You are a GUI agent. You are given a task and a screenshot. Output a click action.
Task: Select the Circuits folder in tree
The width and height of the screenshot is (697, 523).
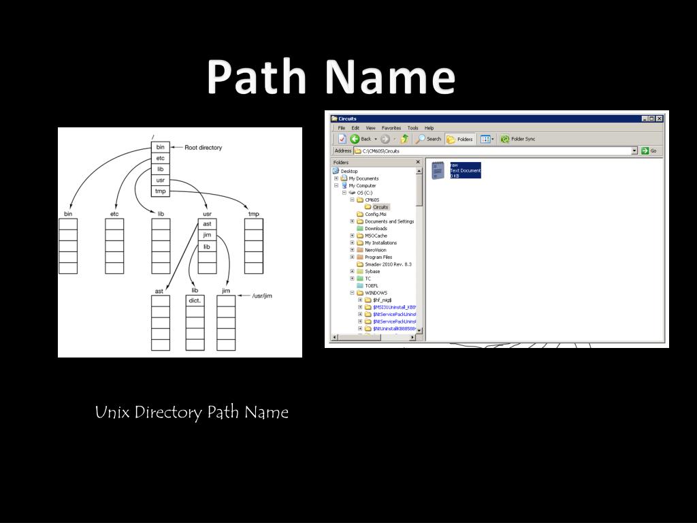click(380, 207)
